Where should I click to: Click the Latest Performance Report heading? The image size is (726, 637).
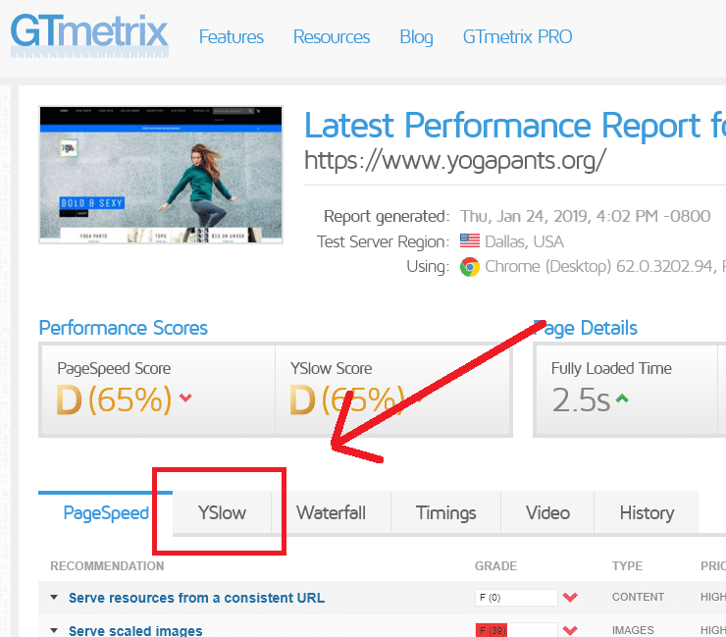515,126
